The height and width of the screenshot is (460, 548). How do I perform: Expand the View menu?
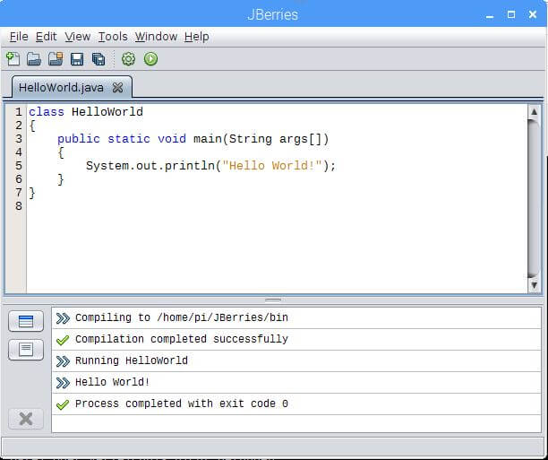pos(77,37)
